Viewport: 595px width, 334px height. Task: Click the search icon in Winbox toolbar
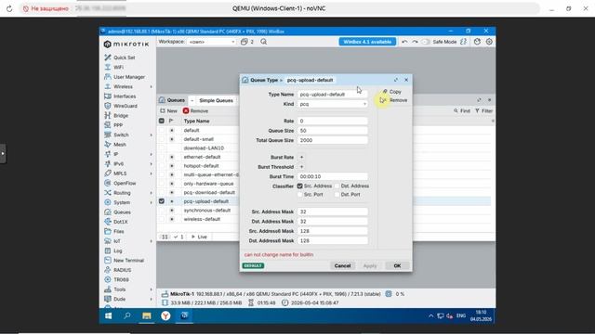pos(263,42)
